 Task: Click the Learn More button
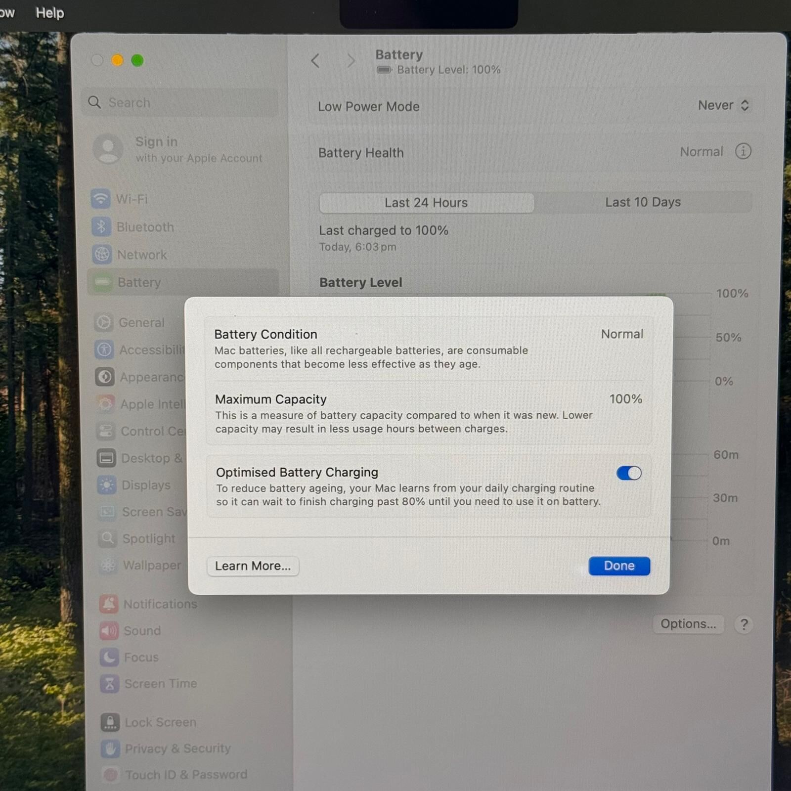[x=253, y=566]
